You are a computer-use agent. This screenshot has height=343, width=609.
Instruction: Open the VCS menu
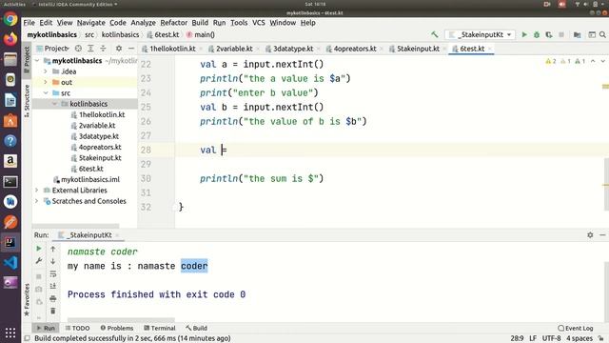tap(259, 23)
